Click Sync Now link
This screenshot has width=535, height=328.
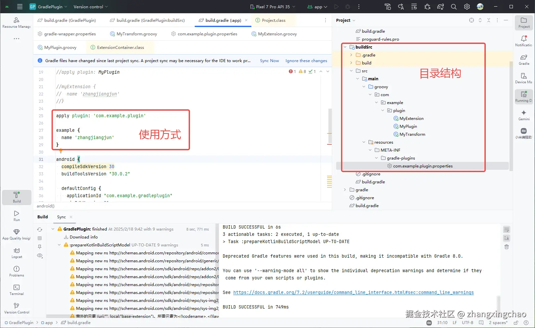tap(269, 61)
